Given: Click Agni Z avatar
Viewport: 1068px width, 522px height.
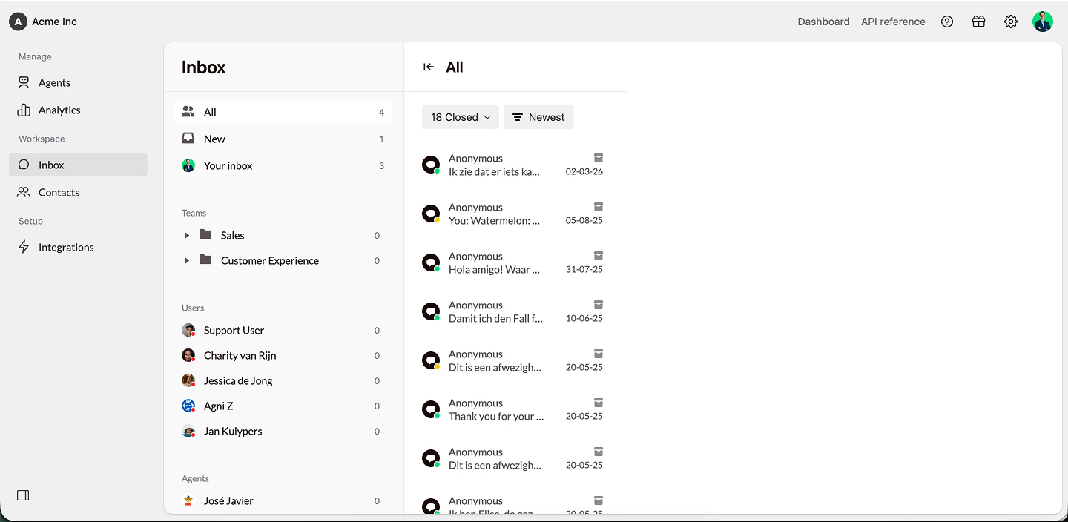Looking at the screenshot, I should pos(188,406).
